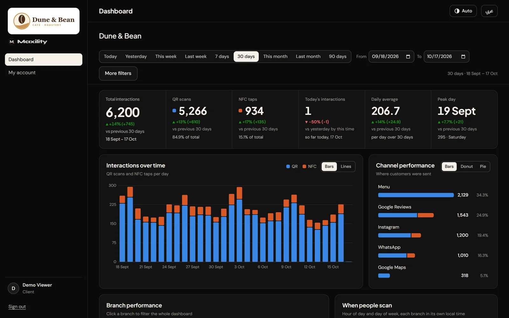This screenshot has width=509, height=318.
Task: Click the Demo Viewer user name
Action: click(x=37, y=285)
